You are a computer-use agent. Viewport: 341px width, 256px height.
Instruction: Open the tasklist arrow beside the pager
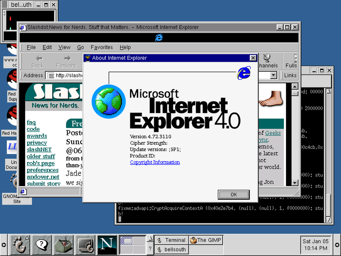click(x=150, y=239)
